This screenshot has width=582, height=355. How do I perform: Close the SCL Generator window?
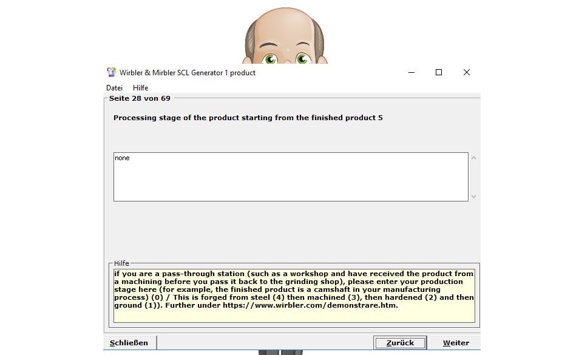466,72
